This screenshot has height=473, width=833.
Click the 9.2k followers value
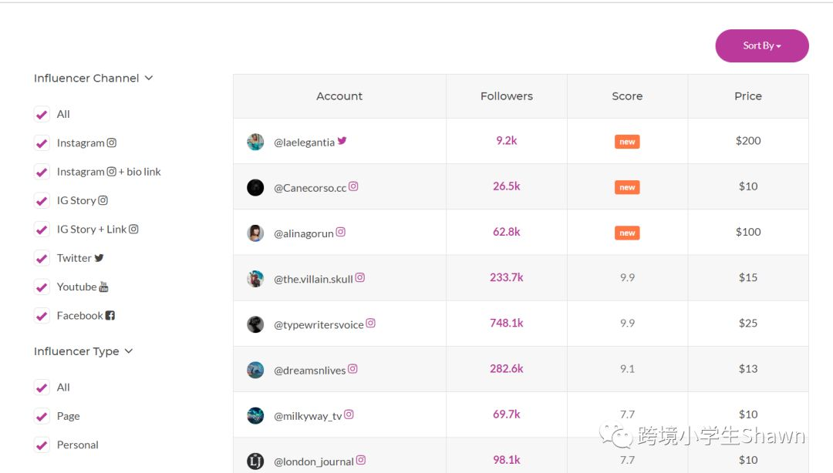506,141
